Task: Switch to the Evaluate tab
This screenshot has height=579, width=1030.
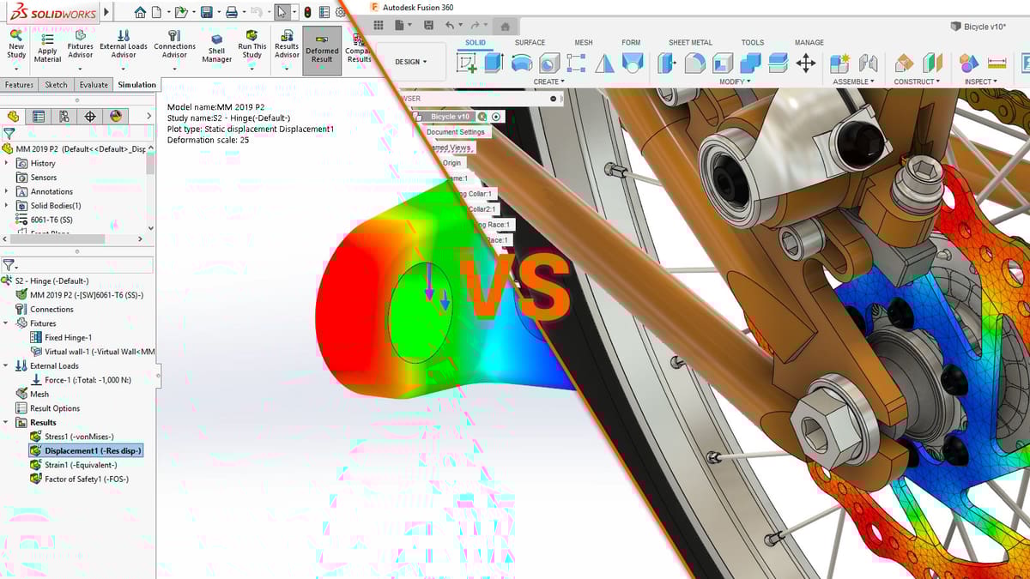Action: tap(94, 85)
